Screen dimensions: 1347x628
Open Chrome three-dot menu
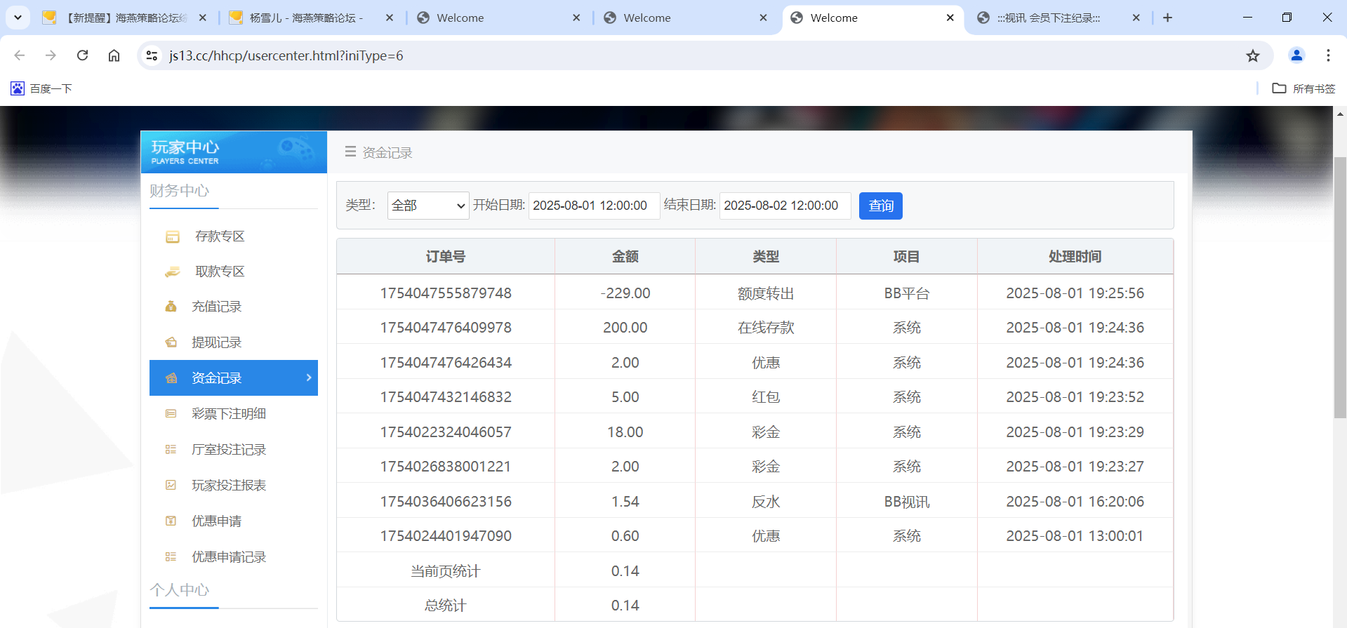pyautogui.click(x=1328, y=55)
